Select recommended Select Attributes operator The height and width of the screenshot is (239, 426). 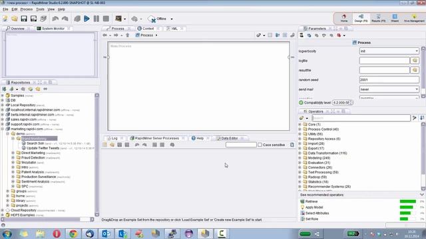[317, 213]
